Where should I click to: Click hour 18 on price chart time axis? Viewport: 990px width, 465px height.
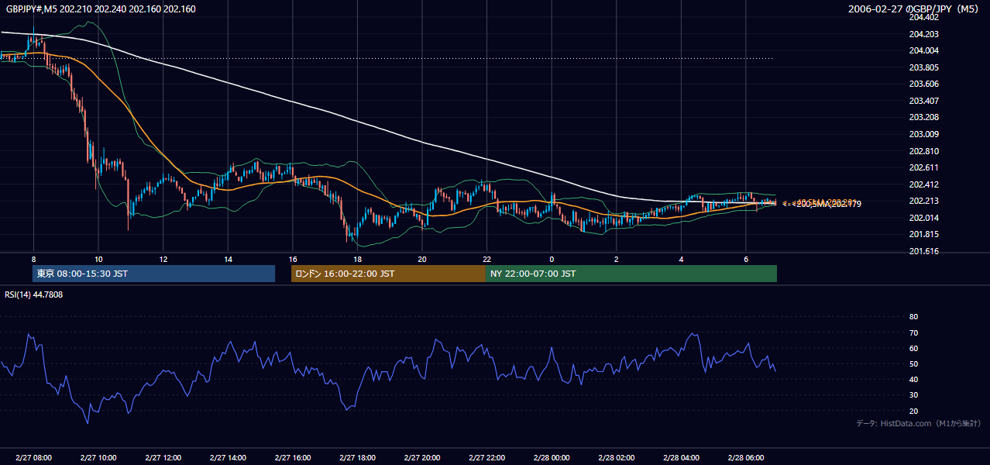(x=357, y=259)
